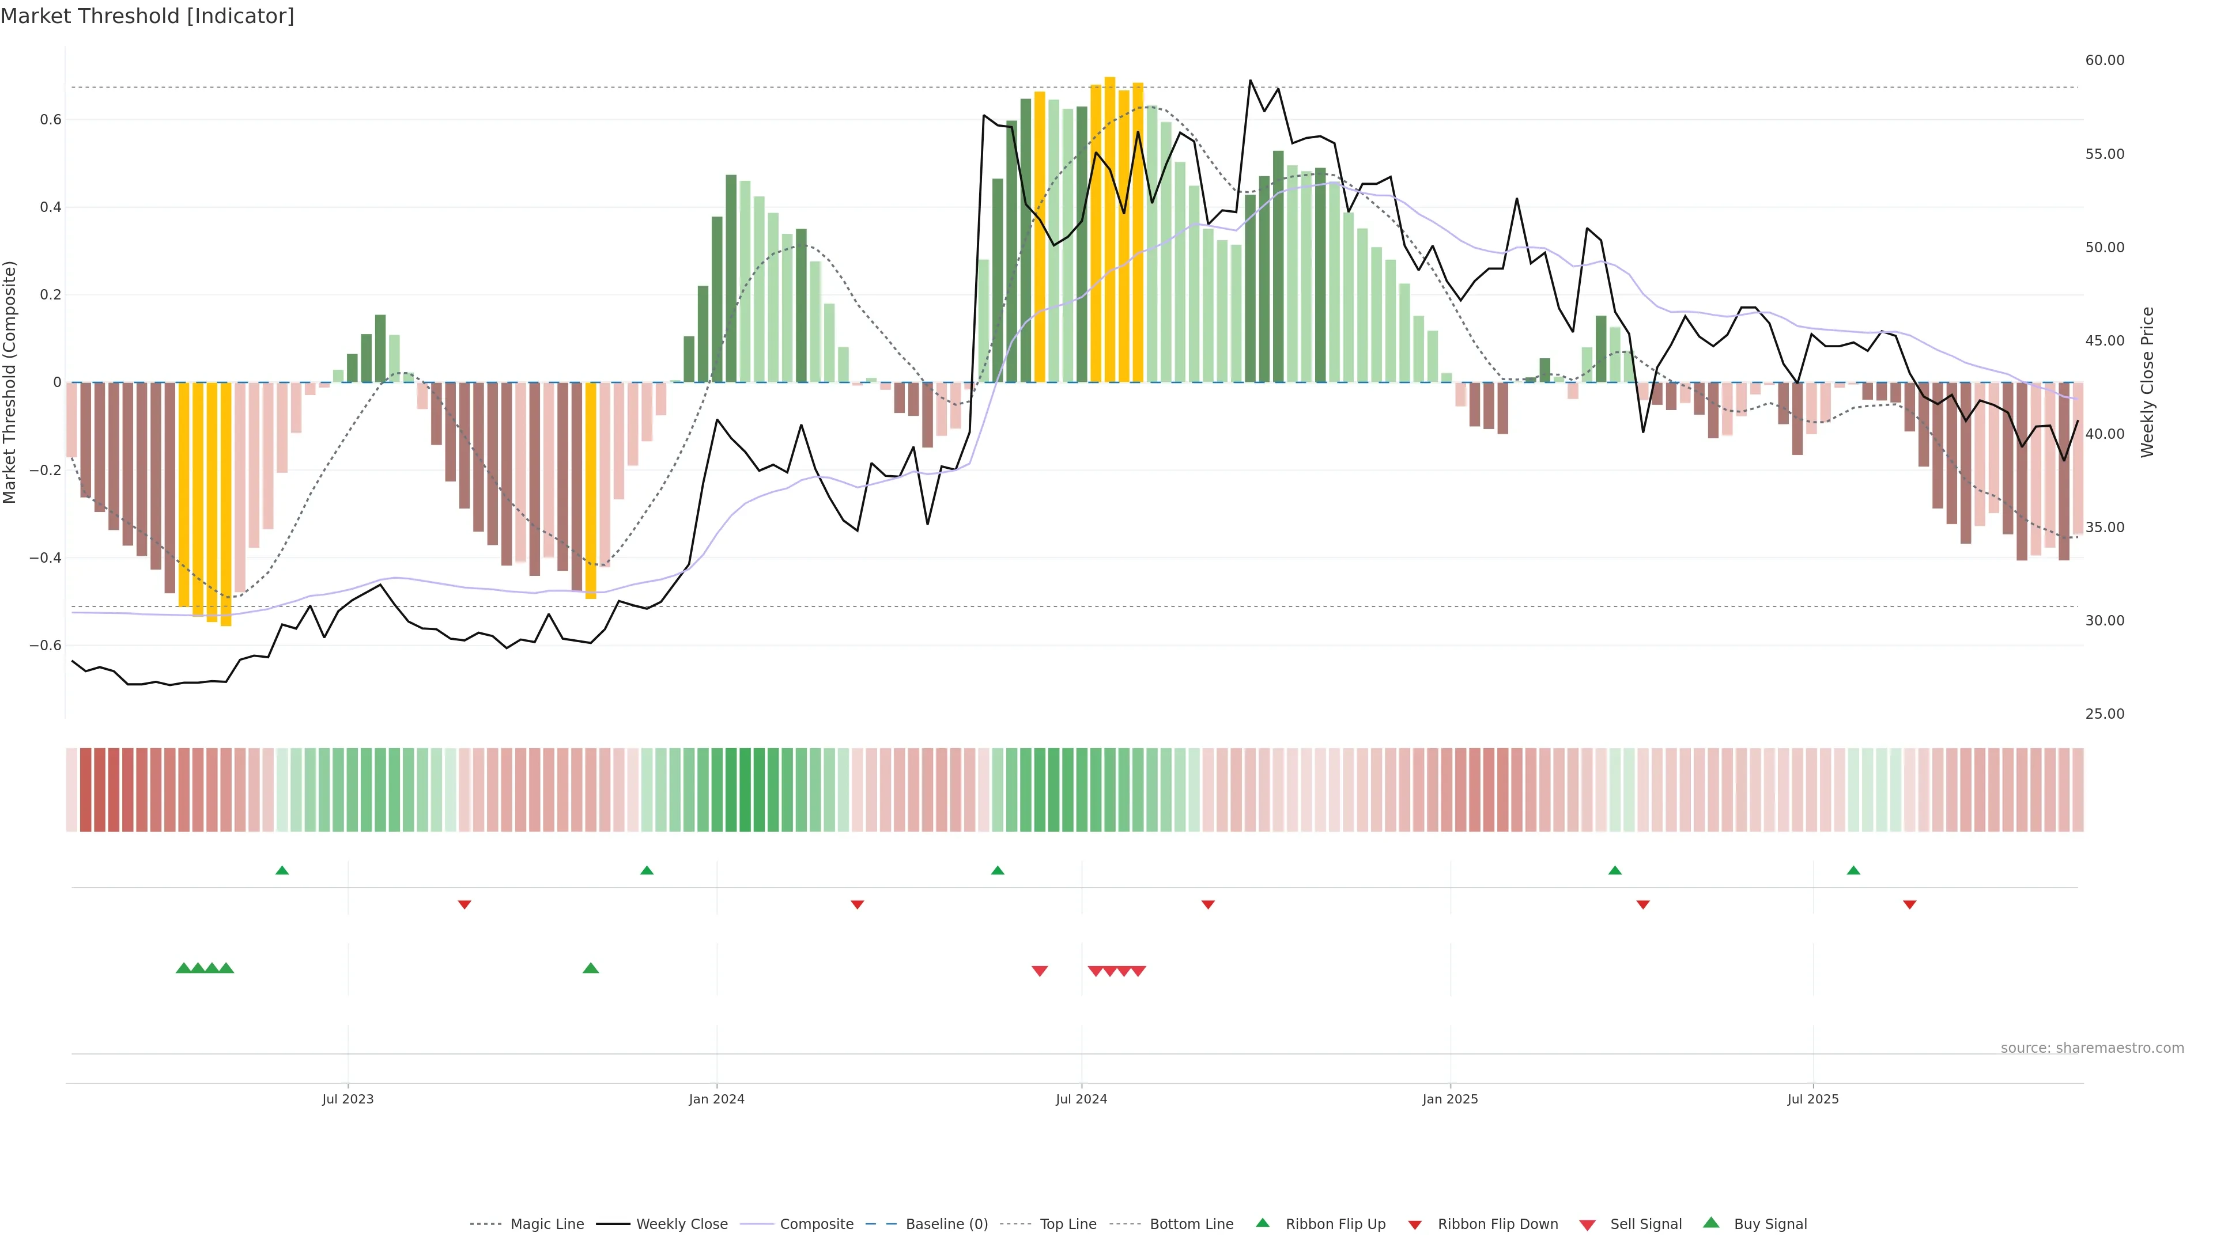Toggle the Sell Signal legend entry
This screenshot has width=2213, height=1244.
coord(1645,1224)
